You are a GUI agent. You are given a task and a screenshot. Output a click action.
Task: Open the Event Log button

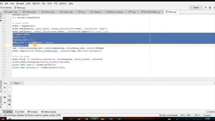pos(211,112)
